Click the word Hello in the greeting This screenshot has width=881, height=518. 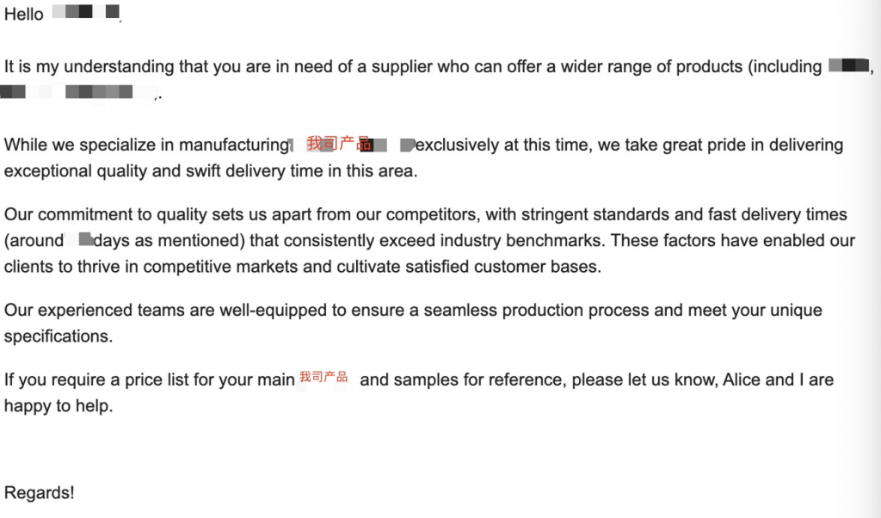[x=23, y=14]
